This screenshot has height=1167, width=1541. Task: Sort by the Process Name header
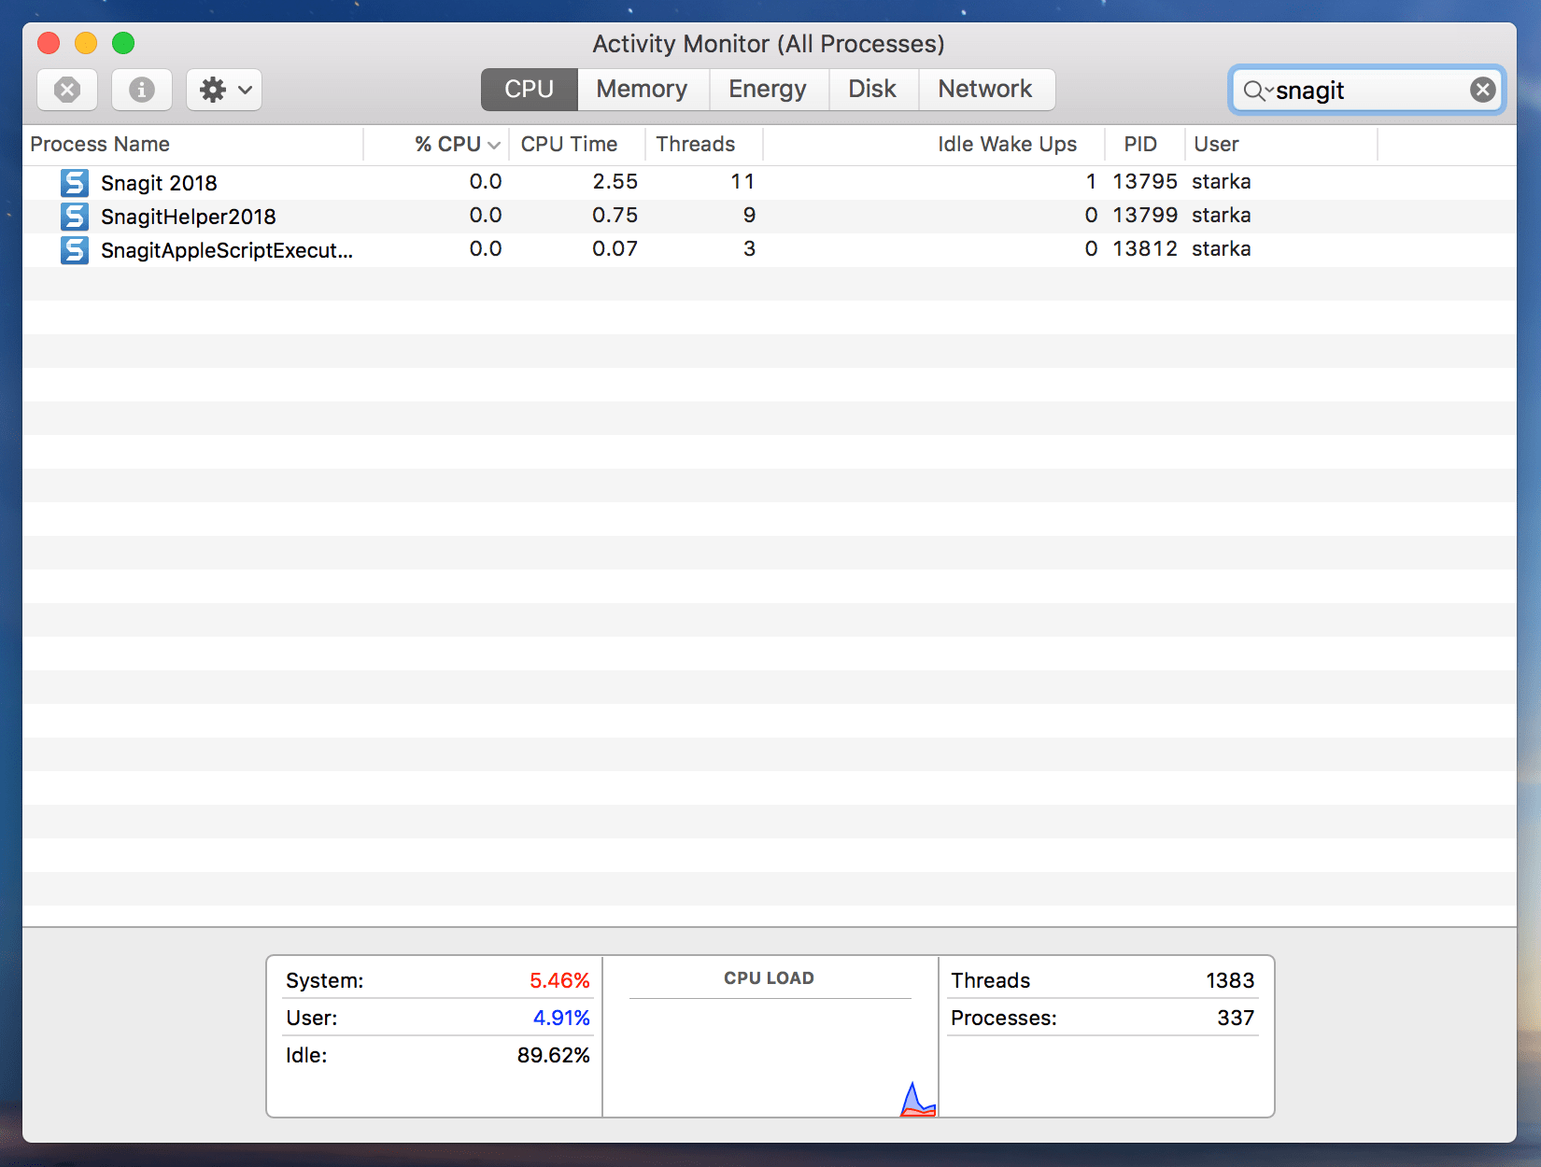100,144
